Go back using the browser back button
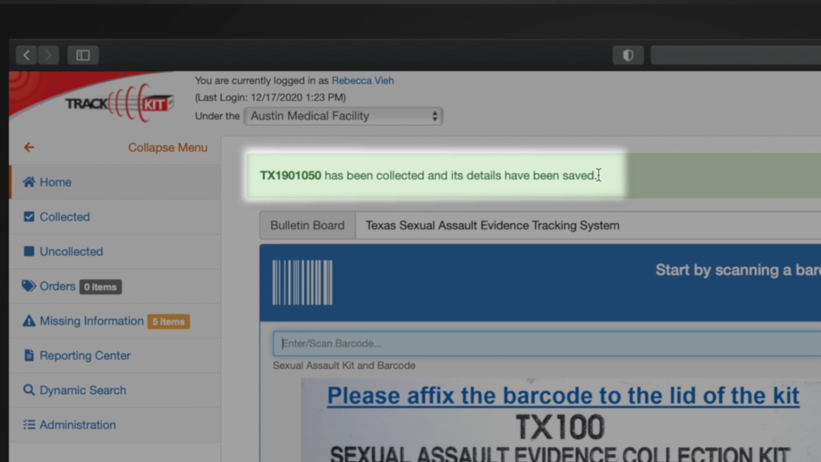Viewport: 821px width, 462px height. (27, 55)
